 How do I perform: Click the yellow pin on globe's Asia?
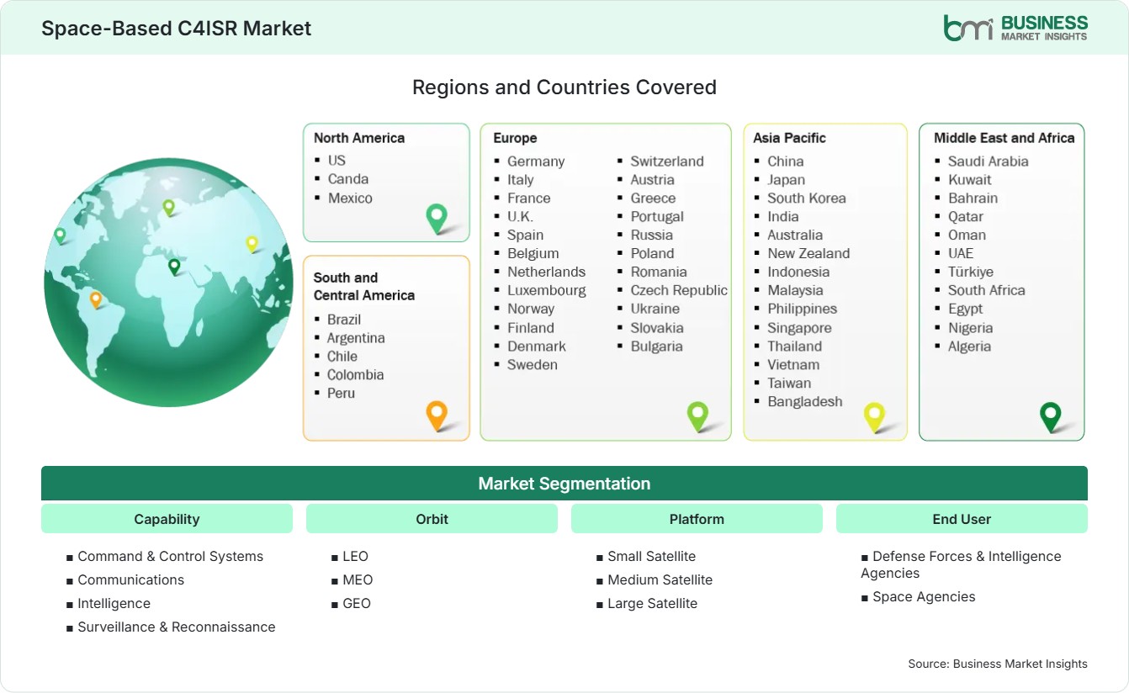(252, 244)
